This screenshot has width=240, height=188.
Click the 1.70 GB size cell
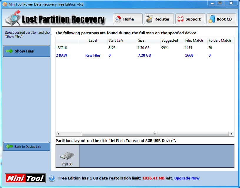pyautogui.click(x=144, y=48)
